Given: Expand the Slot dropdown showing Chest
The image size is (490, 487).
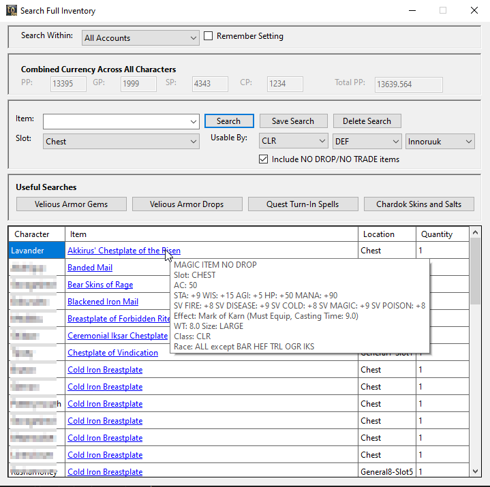Looking at the screenshot, I should 121,142.
